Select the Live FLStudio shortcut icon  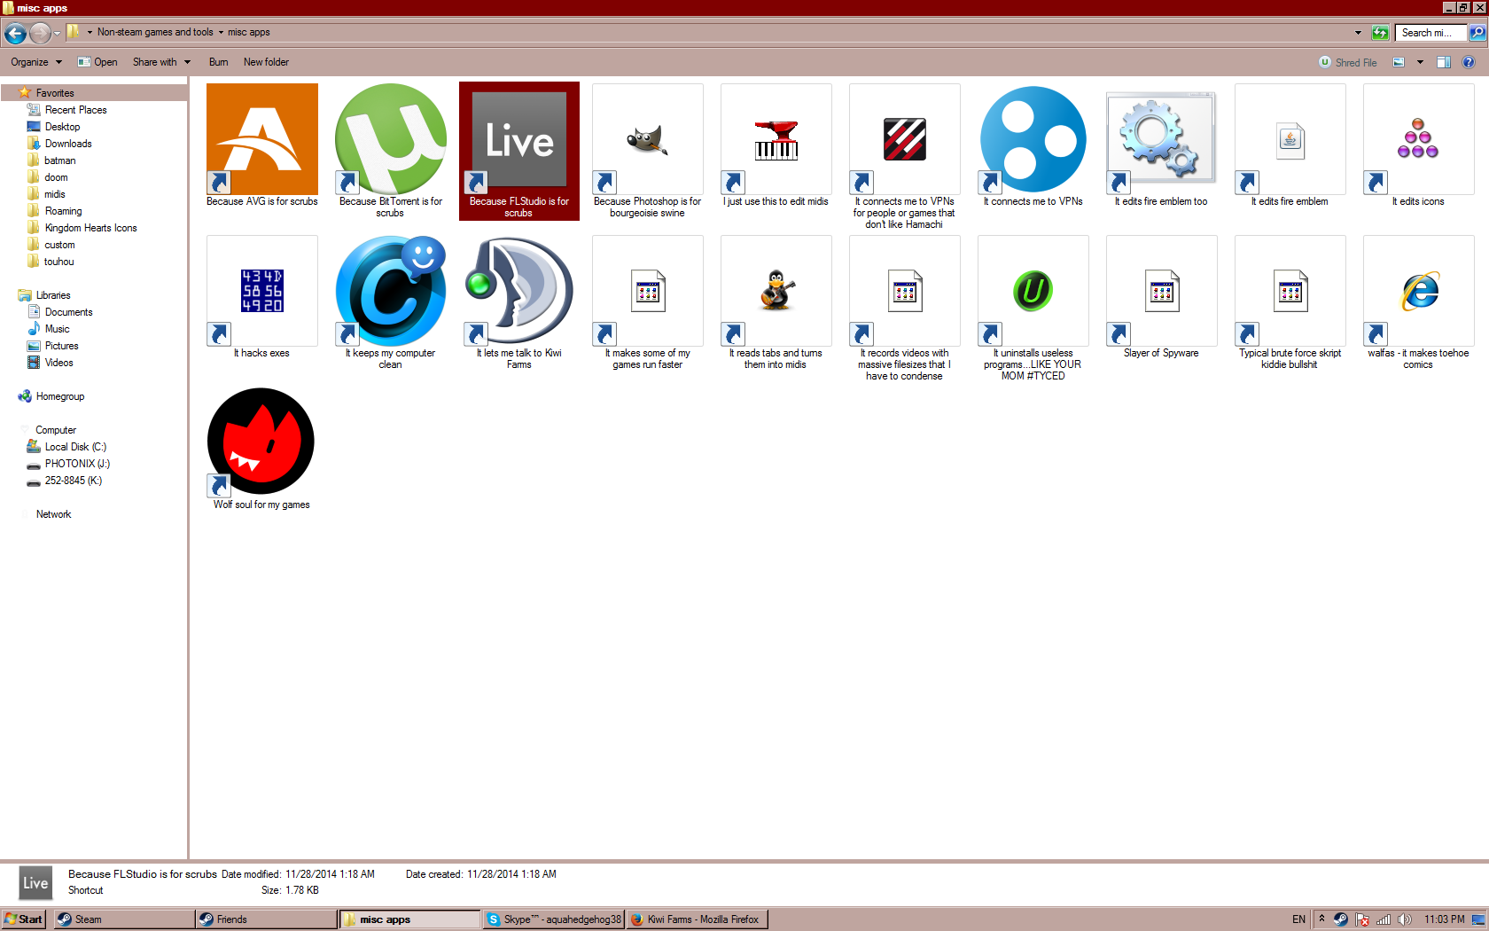[x=518, y=139]
